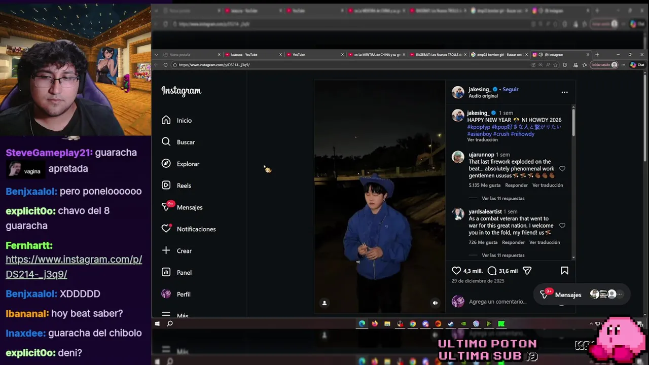
Task: Show tagged people icon on video
Action: [324, 303]
